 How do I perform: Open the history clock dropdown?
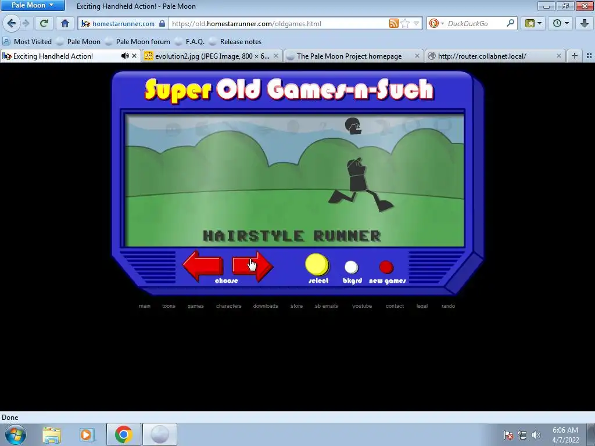coord(561,23)
